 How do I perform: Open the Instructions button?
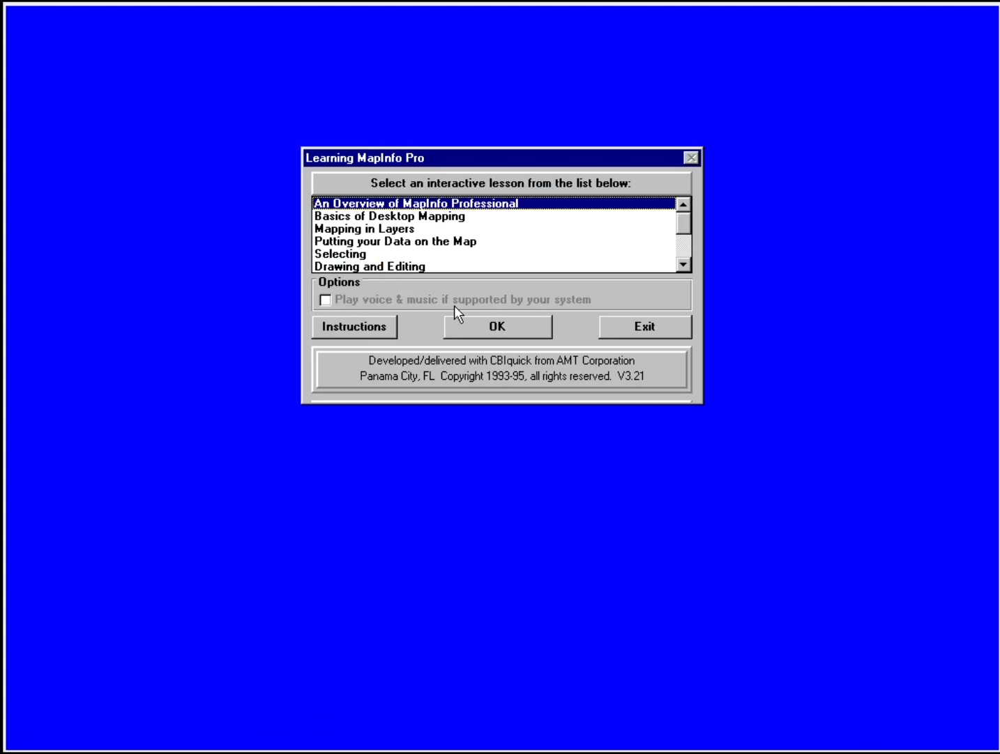(x=354, y=327)
